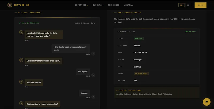The width and height of the screenshot is (214, 109).
Task: Click the "Lumière Esthétique, hello" greeting bubble
Action: [44, 35]
